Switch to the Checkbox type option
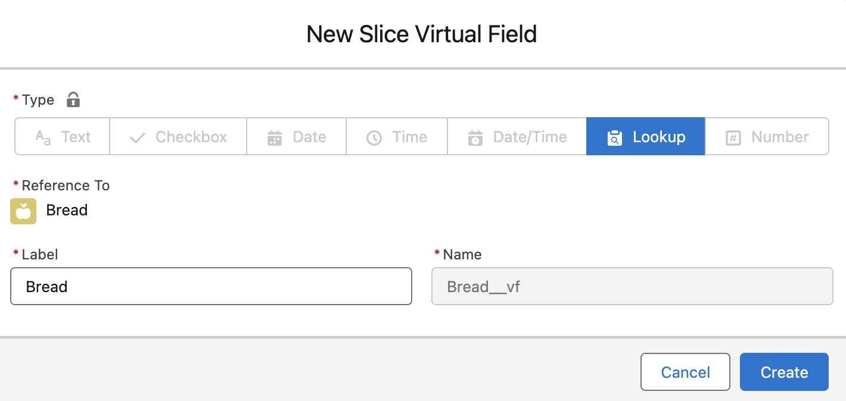Viewport: 846px width, 401px height. [x=178, y=136]
